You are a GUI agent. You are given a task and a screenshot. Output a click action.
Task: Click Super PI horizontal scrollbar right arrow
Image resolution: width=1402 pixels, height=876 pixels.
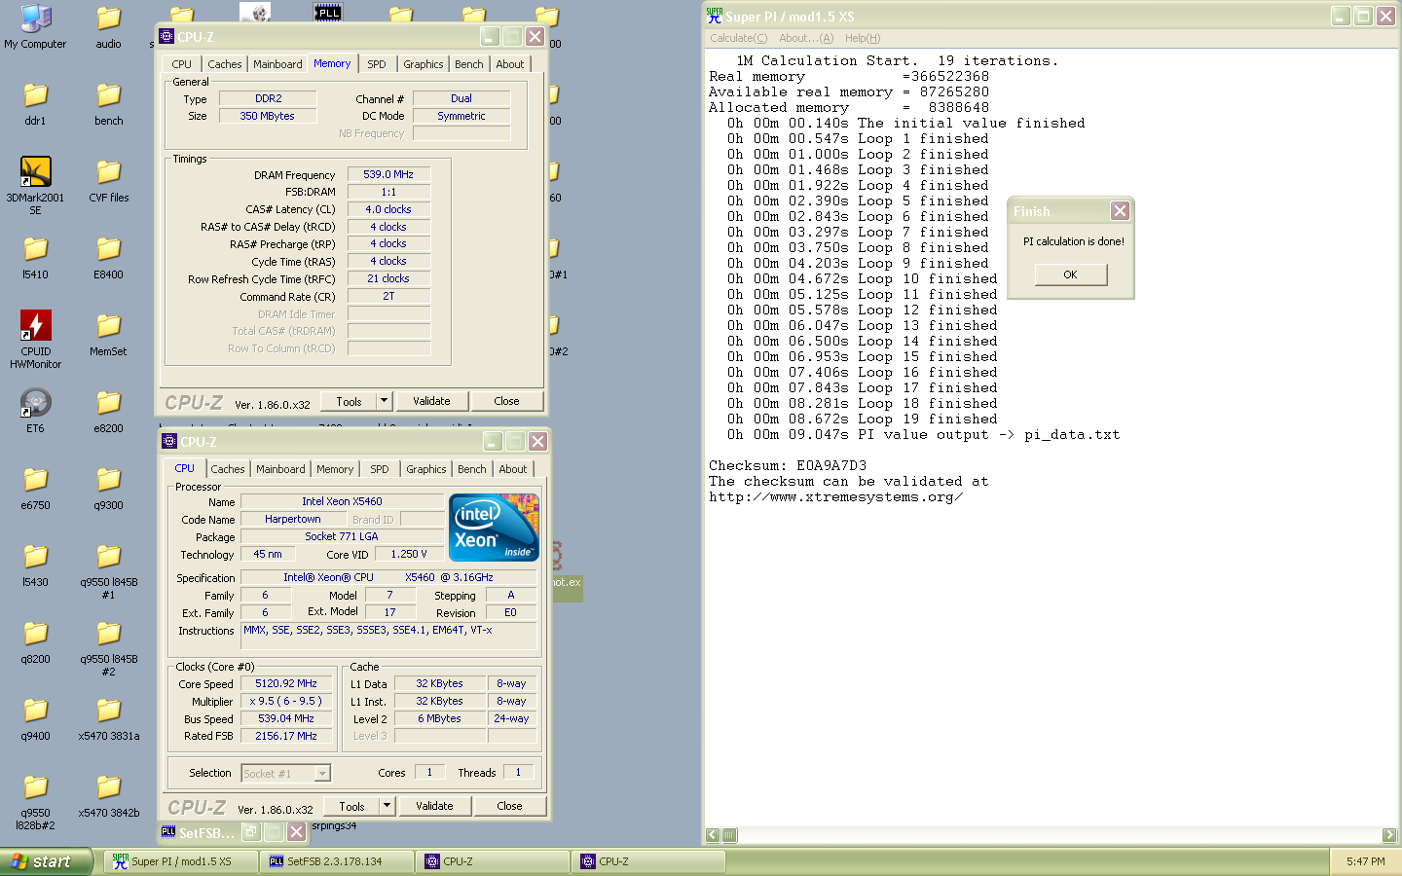tap(1389, 835)
